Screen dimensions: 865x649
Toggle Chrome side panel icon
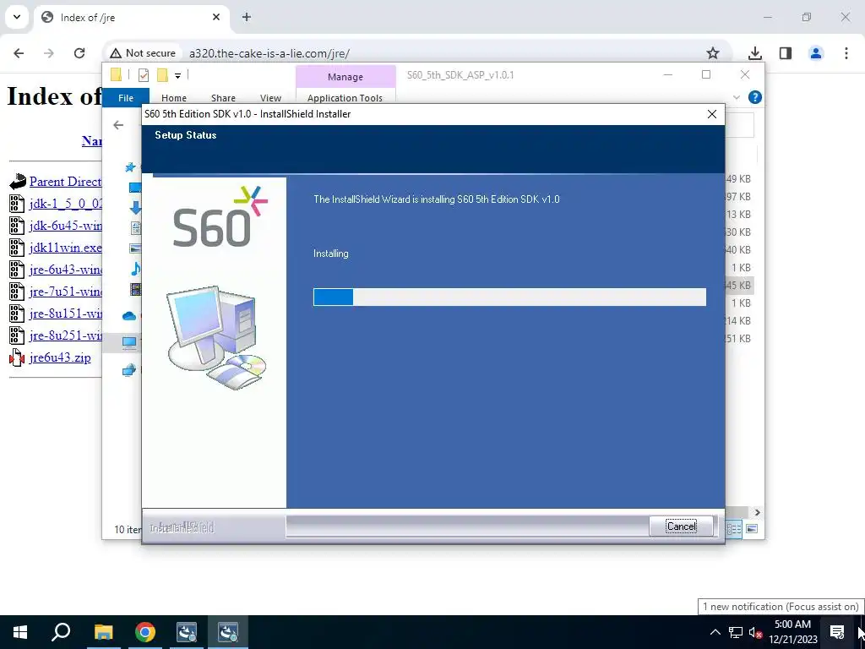786,53
